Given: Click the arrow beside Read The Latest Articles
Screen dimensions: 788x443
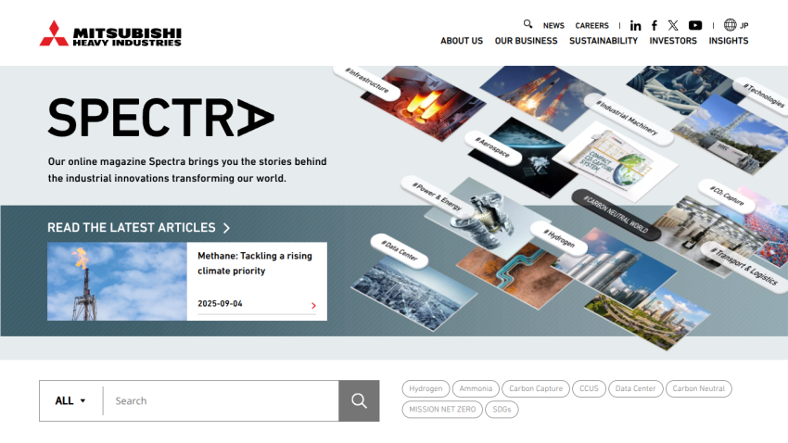Looking at the screenshot, I should [x=226, y=228].
